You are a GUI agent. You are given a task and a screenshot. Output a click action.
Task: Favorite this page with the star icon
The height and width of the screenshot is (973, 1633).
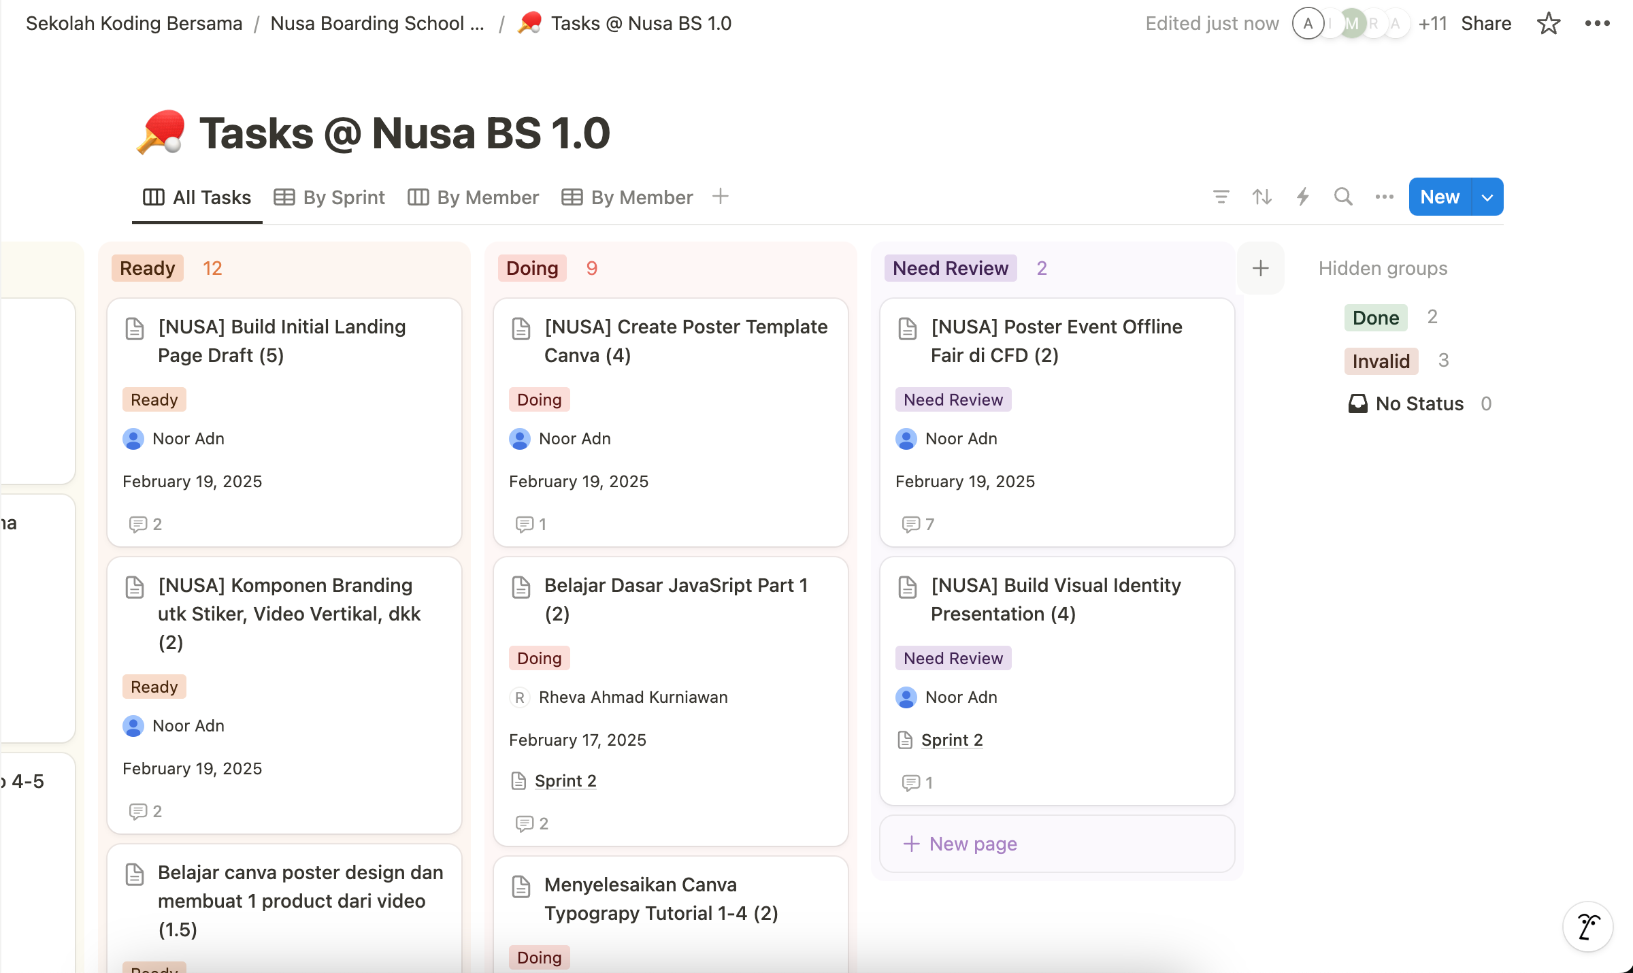click(x=1549, y=24)
